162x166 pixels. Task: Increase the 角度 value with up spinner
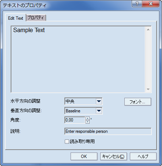point(87,118)
